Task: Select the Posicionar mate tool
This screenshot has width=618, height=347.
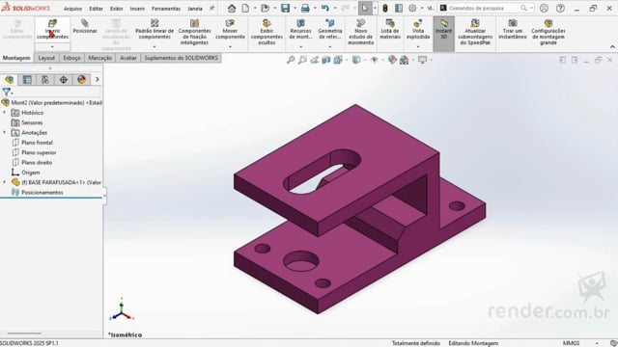Action: (85, 26)
